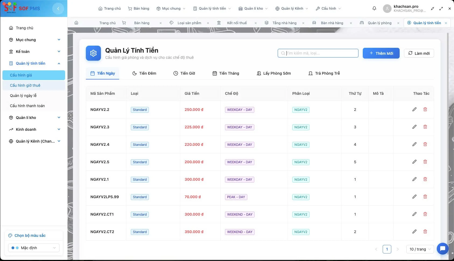The image size is (454, 261).
Task: Click the Làm mới refresh button
Action: (x=419, y=53)
